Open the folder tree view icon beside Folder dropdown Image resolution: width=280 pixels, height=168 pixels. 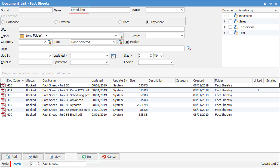click(121, 35)
